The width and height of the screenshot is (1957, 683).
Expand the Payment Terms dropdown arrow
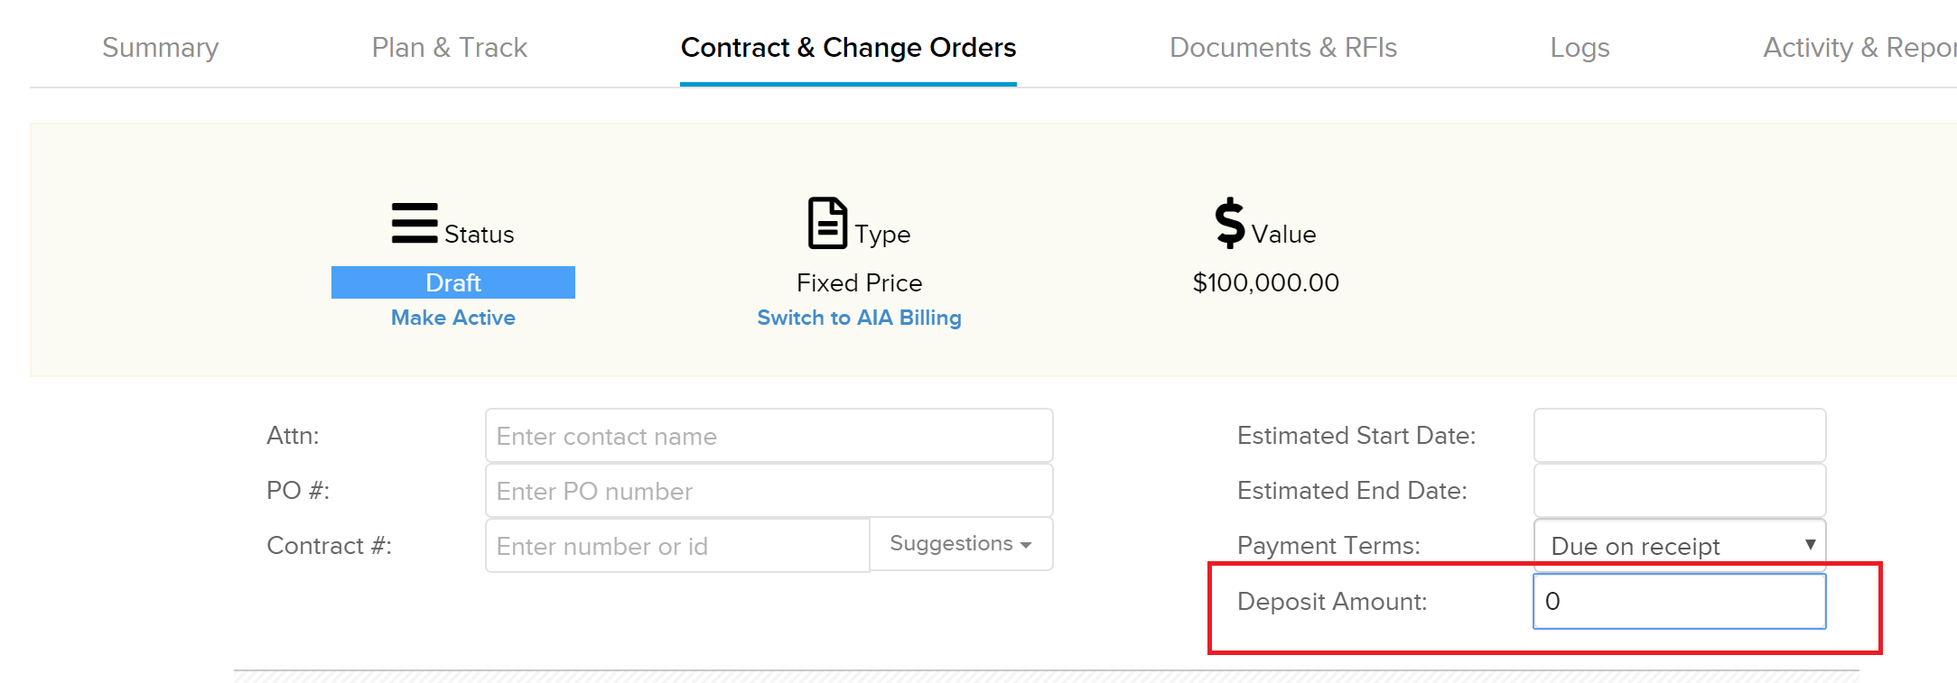tap(1810, 545)
